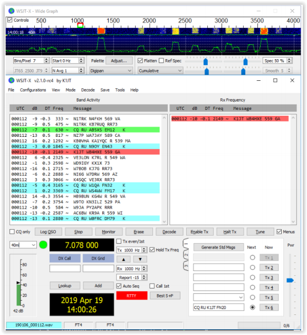The image size is (307, 335).
Task: Toggle the Controls checkbox in Wide Graph
Action: click(x=10, y=20)
